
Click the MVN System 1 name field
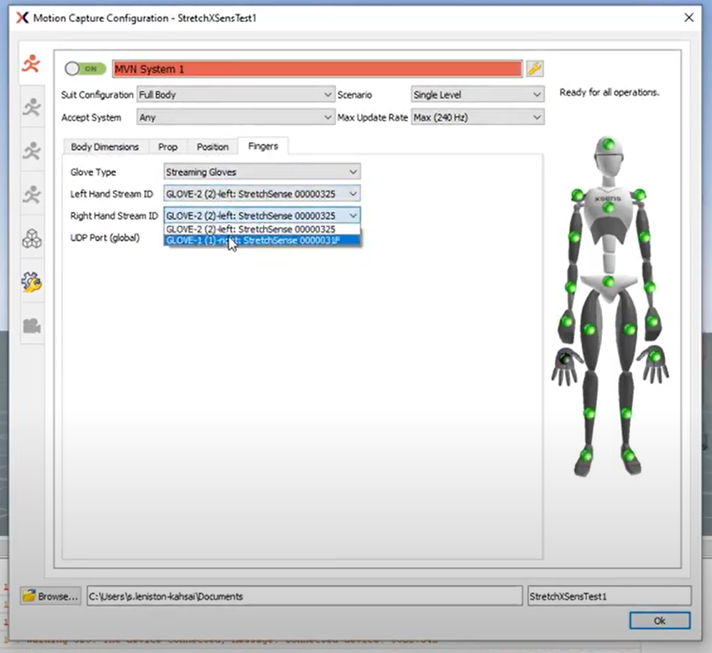317,69
